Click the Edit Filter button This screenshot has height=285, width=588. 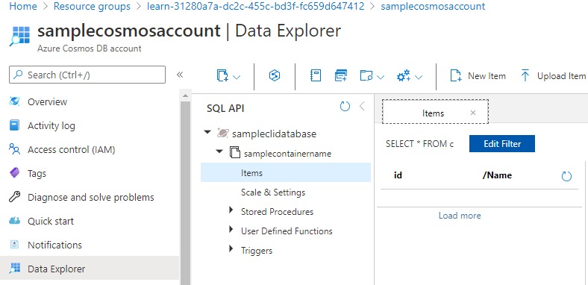(501, 144)
